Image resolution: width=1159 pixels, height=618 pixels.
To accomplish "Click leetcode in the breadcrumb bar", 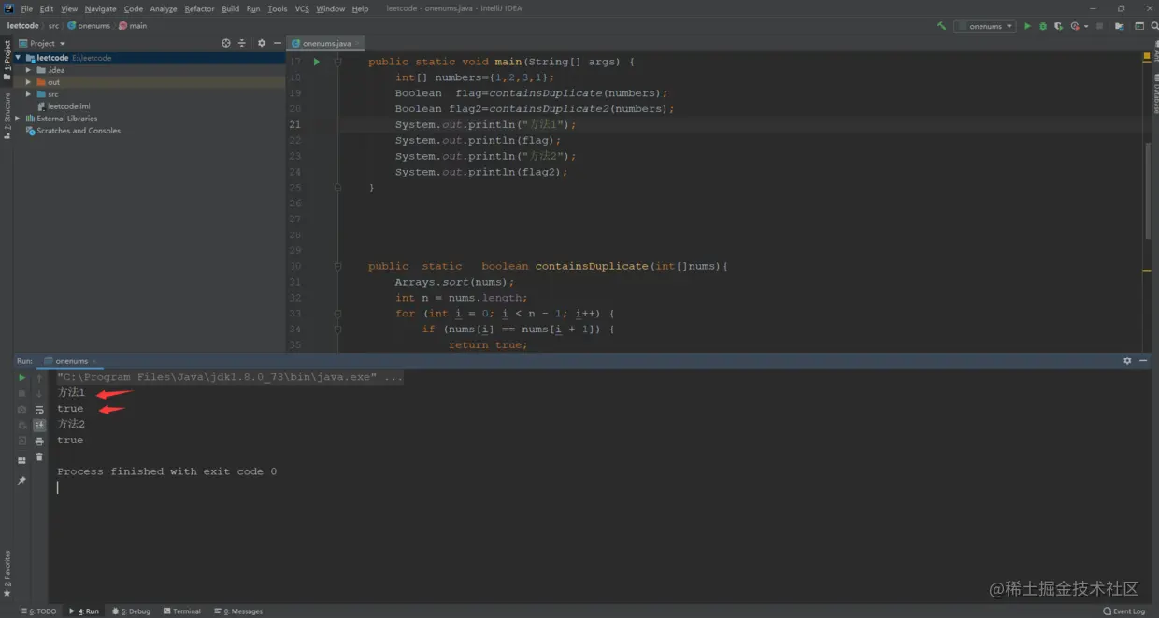I will 22,26.
